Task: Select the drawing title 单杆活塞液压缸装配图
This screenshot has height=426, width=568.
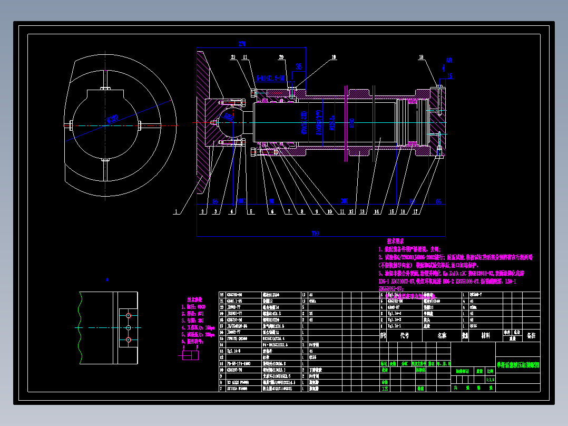Action: coord(518,365)
